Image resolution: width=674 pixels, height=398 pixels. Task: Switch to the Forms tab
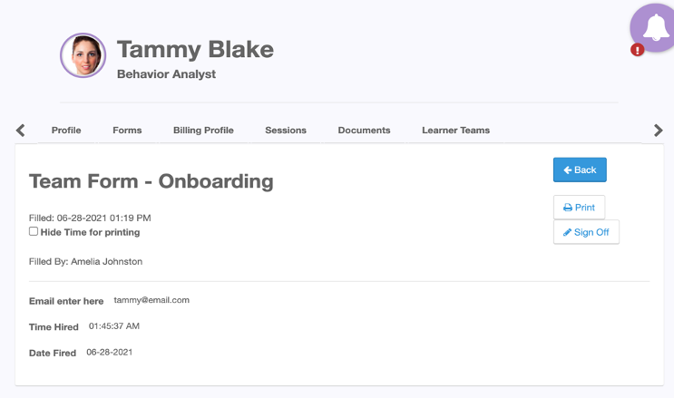127,131
